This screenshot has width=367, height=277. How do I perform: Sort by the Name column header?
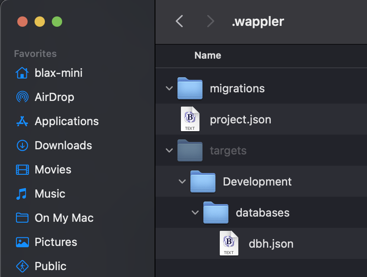pos(208,56)
